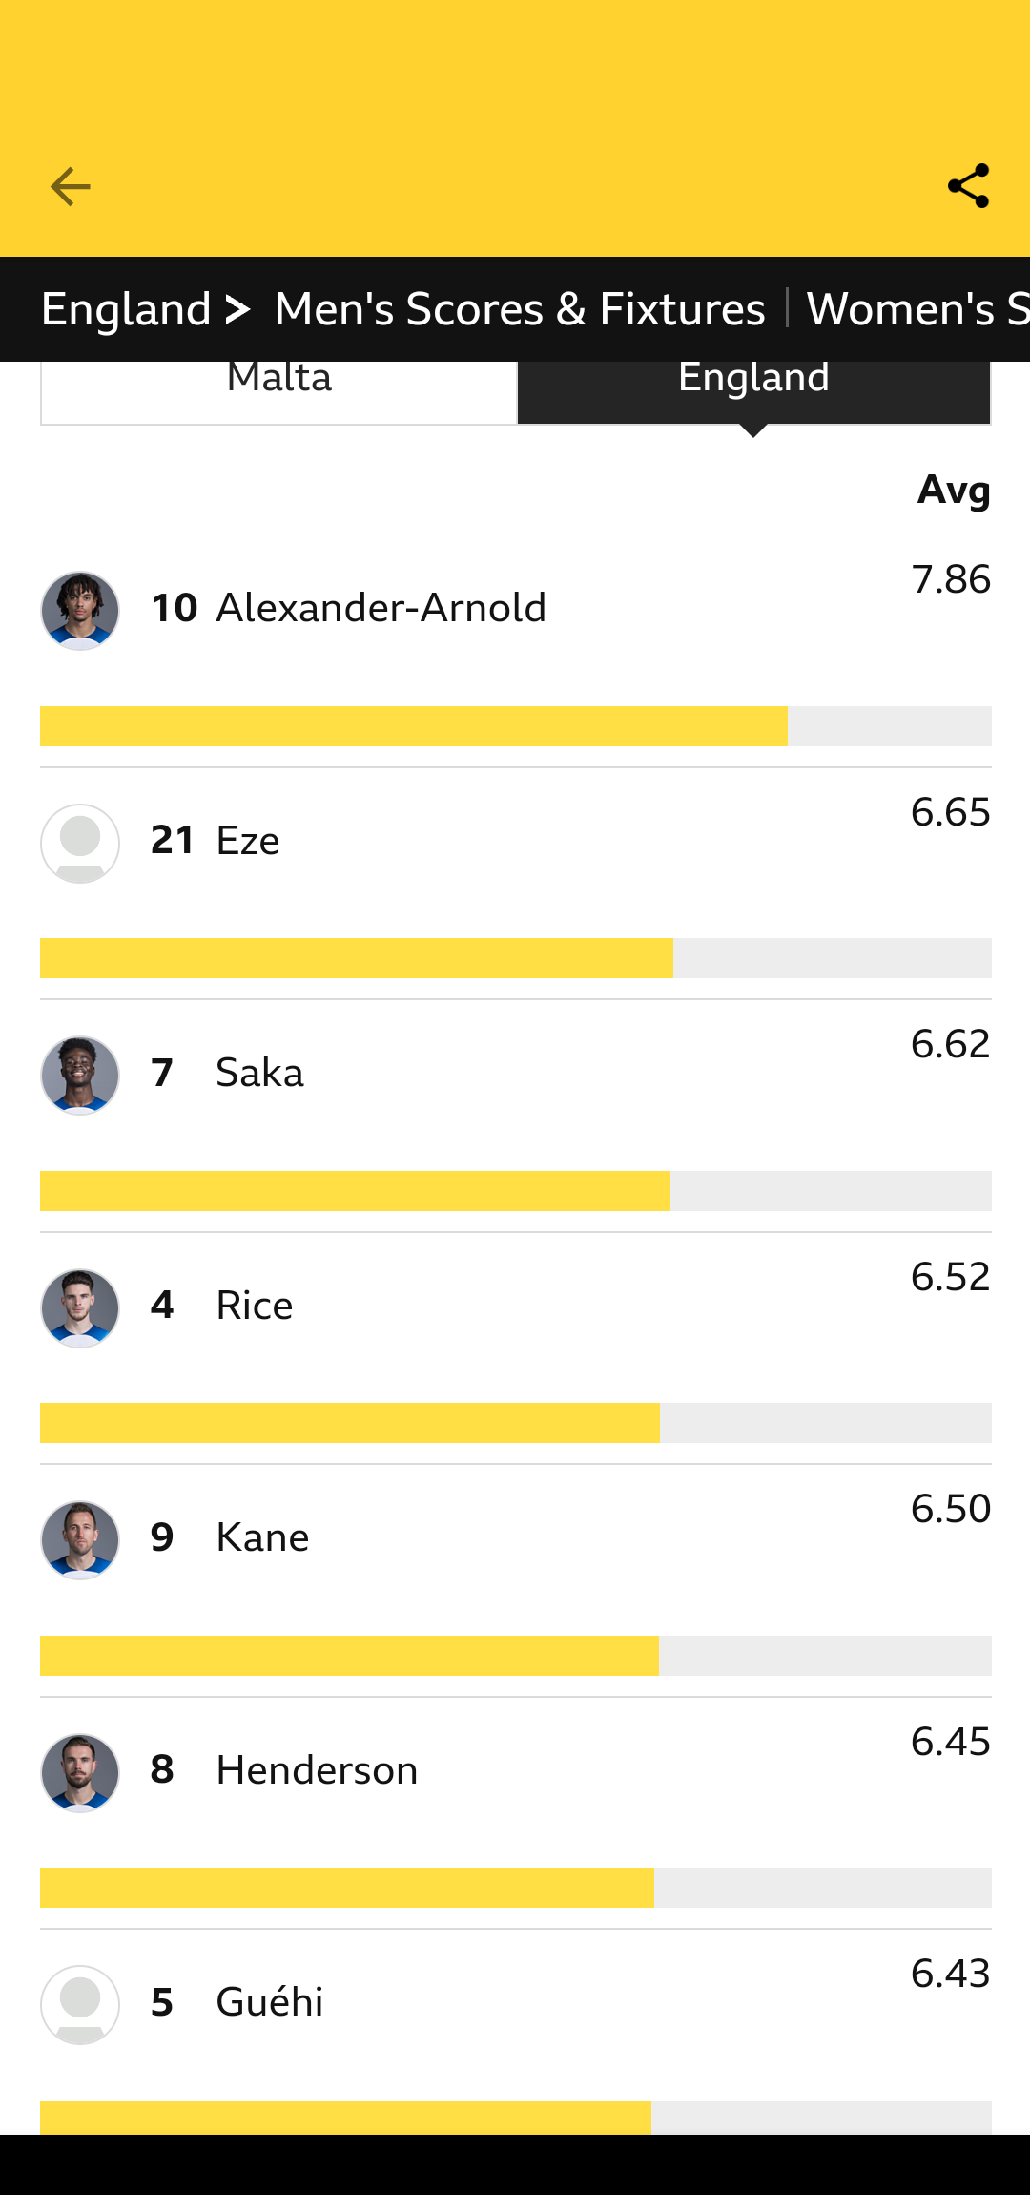Tap Rice's player photo
Viewport: 1030px width, 2195px height.
coord(80,1308)
